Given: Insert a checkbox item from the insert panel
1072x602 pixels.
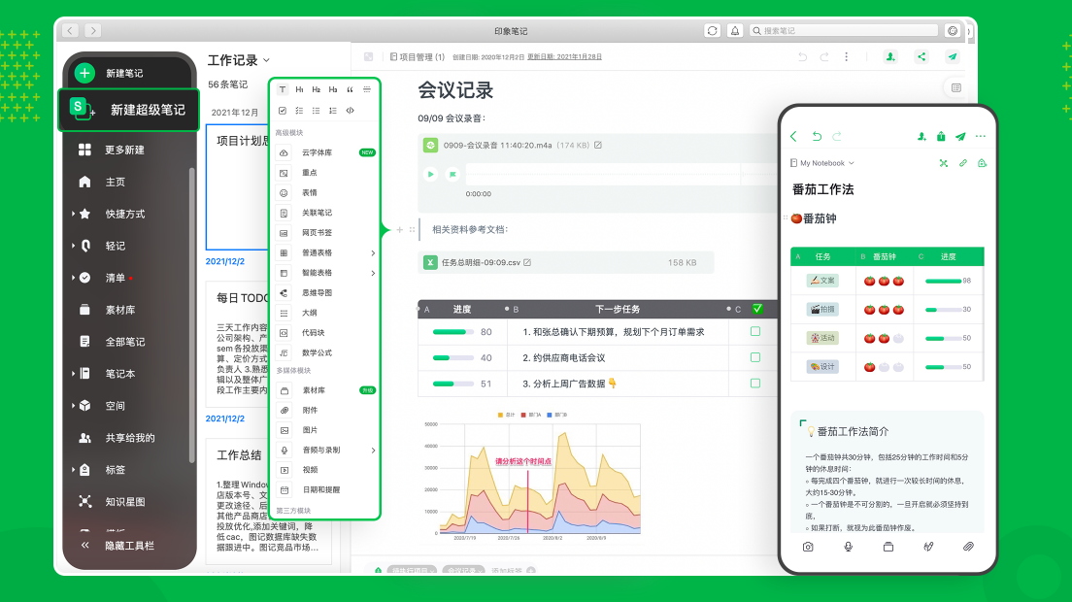Looking at the screenshot, I should [283, 110].
